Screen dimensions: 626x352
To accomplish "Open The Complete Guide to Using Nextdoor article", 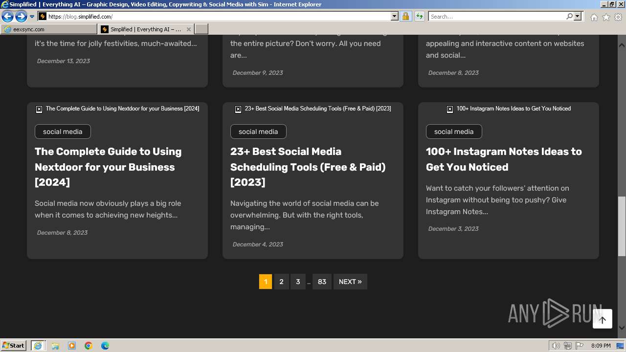I will point(108,167).
